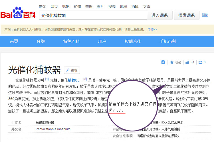The image size is (214, 142).
Task: Click the thumbs-up like icon
Action: click(x=187, y=62)
